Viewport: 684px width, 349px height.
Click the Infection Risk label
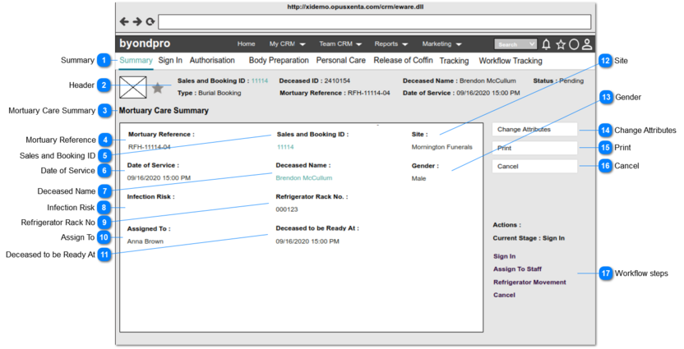coord(150,197)
